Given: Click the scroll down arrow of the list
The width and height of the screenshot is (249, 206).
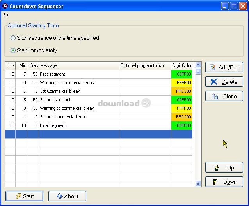Looking at the screenshot, I should 198,184.
